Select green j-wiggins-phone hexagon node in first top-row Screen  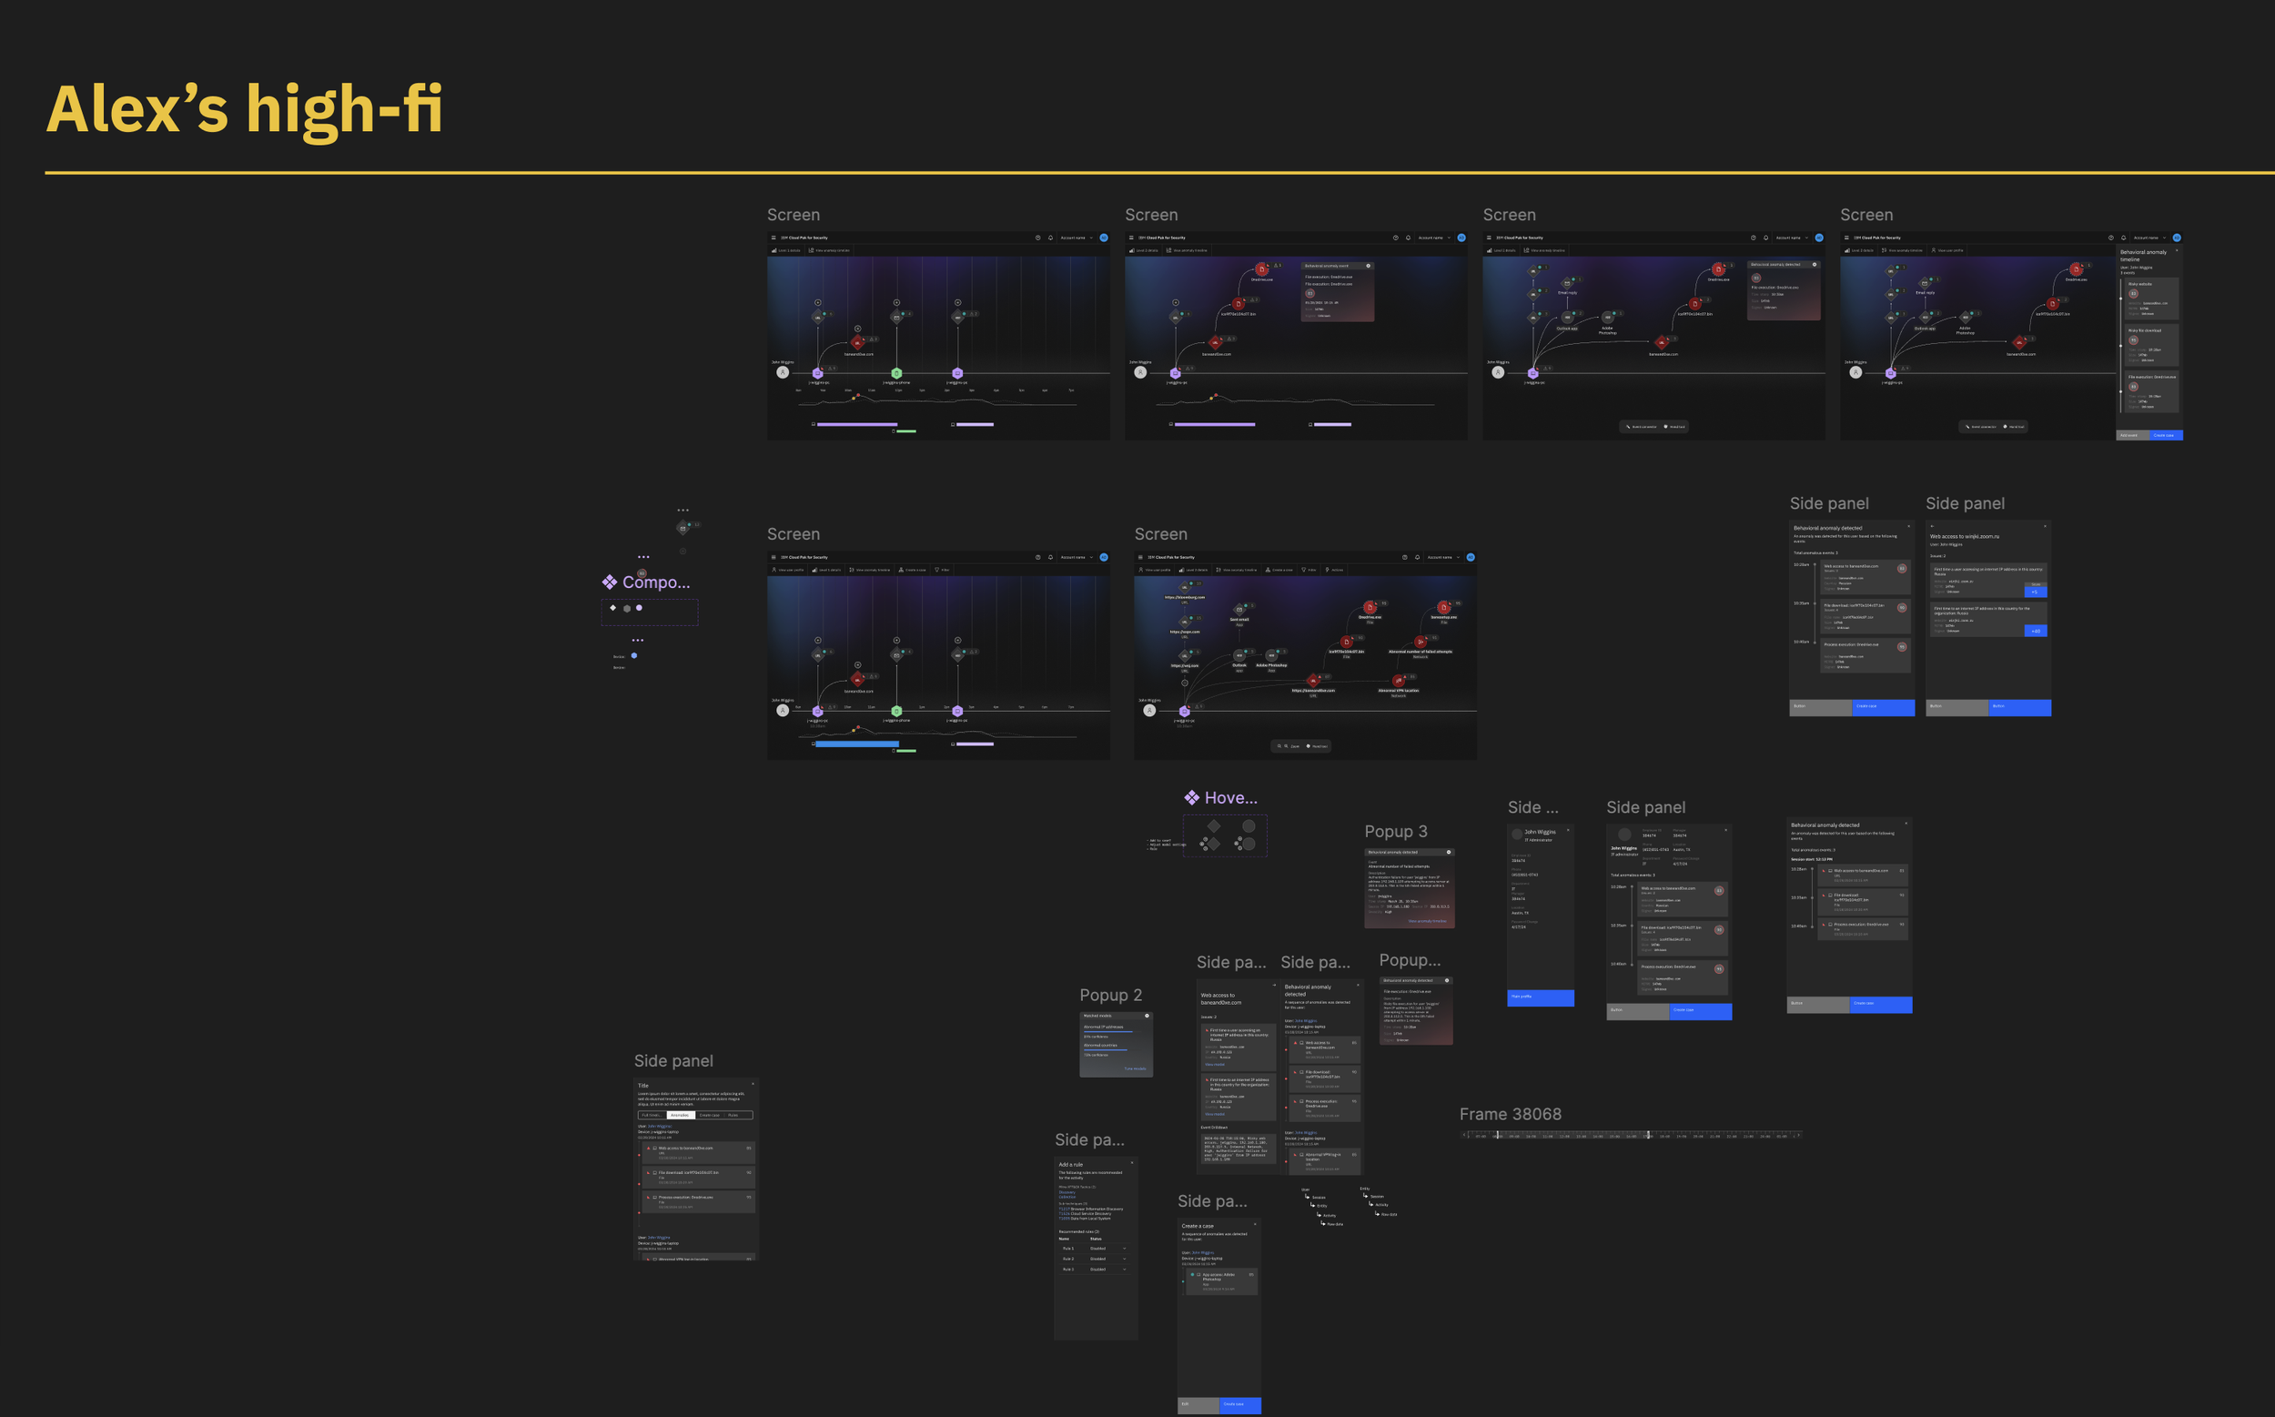pyautogui.click(x=896, y=373)
